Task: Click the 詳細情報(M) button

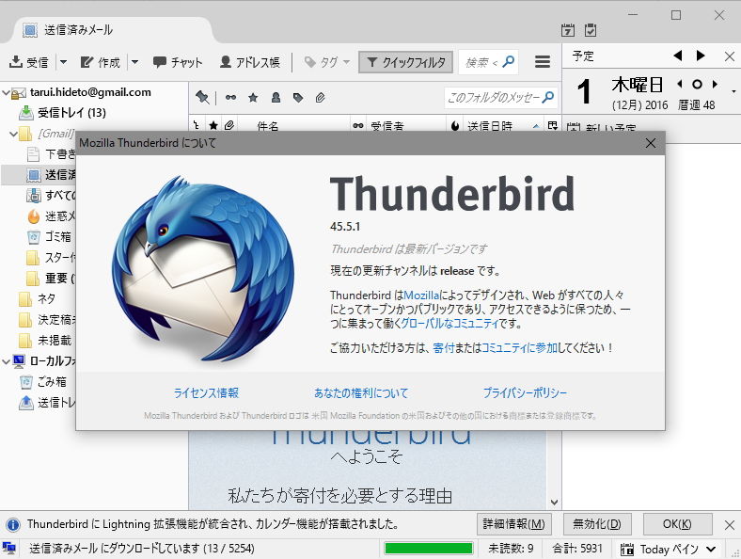Action: tap(514, 524)
